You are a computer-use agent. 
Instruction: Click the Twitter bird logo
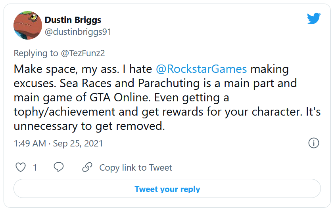313,18
